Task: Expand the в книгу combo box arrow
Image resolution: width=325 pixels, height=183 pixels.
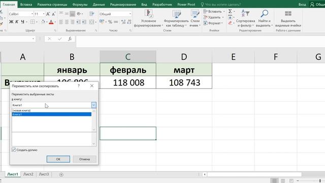Action: tap(93, 105)
